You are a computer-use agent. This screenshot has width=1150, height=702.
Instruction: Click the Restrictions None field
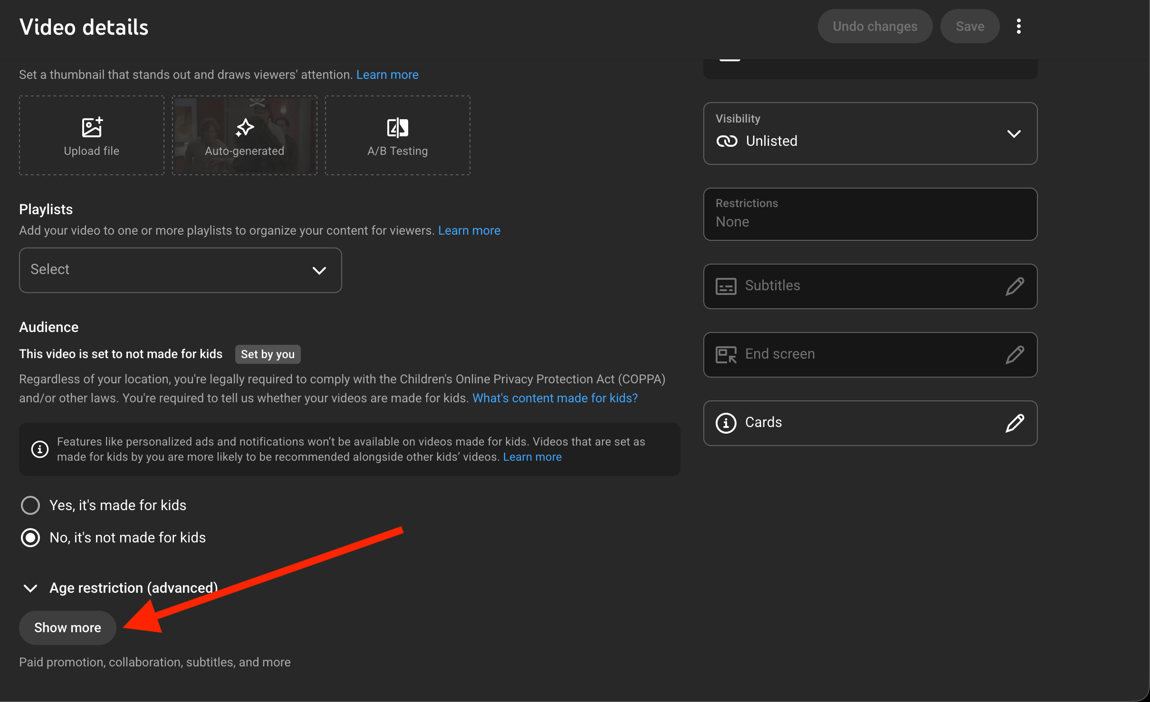coord(870,214)
